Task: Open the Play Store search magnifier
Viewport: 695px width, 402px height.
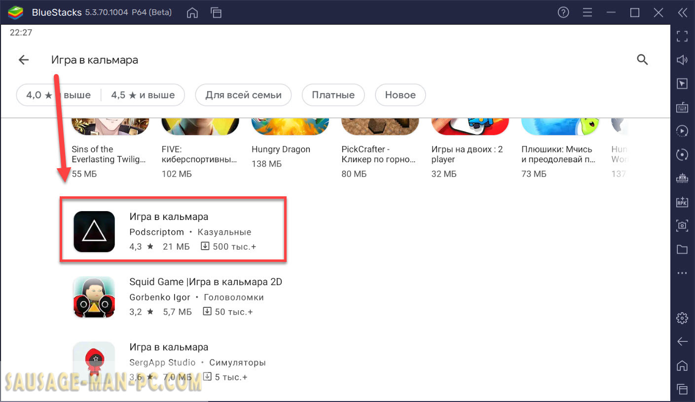Action: click(x=642, y=60)
